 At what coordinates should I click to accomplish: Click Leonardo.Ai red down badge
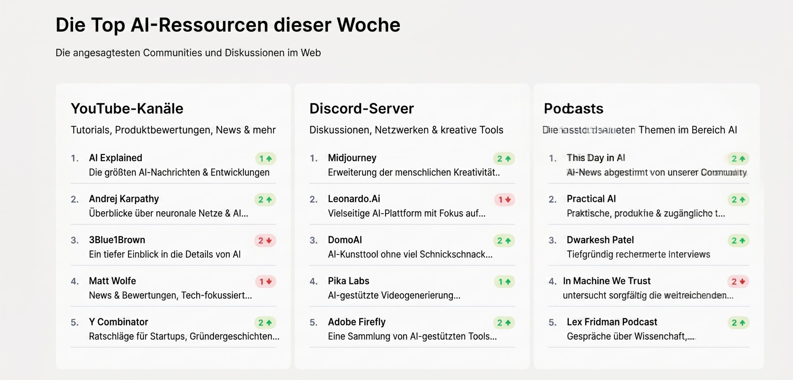505,200
